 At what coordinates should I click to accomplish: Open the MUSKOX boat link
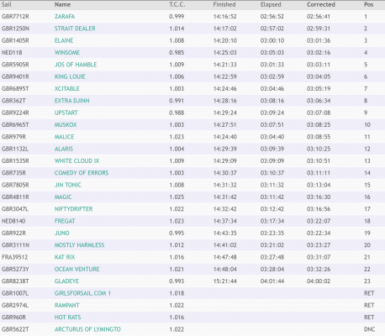66,125
